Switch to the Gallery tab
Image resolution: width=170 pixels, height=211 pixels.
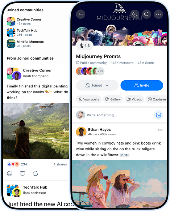113,99
